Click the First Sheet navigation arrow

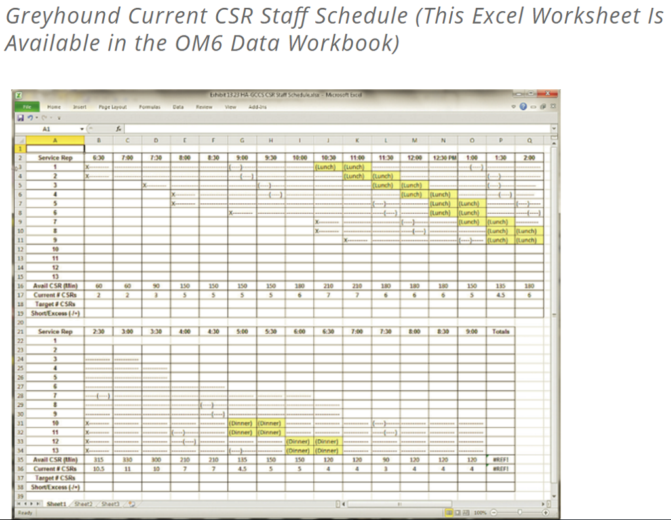coord(19,504)
